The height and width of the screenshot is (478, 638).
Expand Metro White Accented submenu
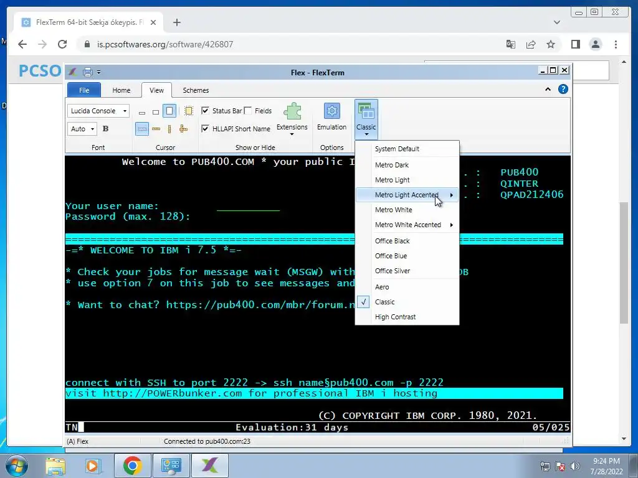point(407,225)
